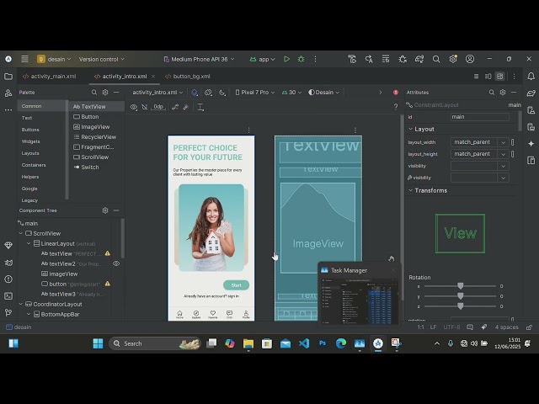Open the layout_width match_parent dropdown
This screenshot has height=404, width=539.
click(503, 142)
